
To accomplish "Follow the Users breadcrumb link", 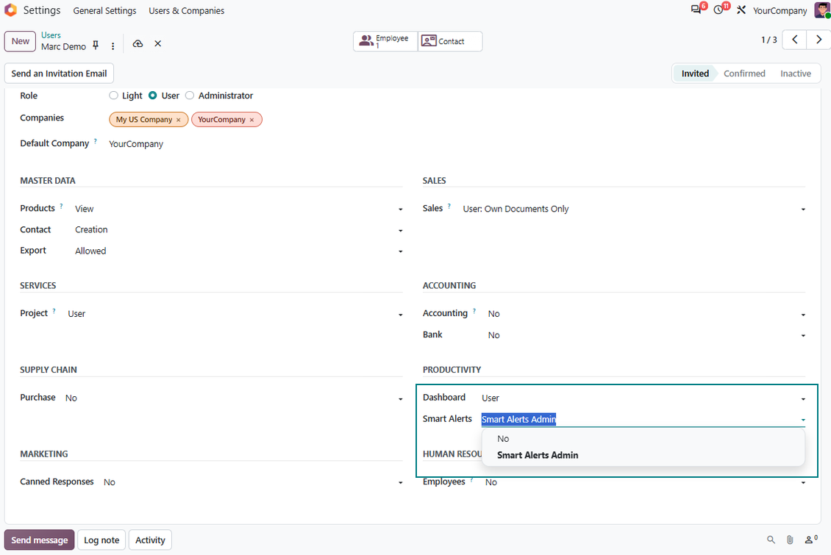I will 51,35.
